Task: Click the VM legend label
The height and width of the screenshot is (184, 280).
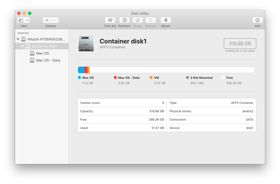Action: click(x=156, y=78)
